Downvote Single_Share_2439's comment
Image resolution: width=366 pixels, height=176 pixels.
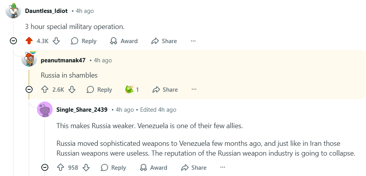point(86,167)
